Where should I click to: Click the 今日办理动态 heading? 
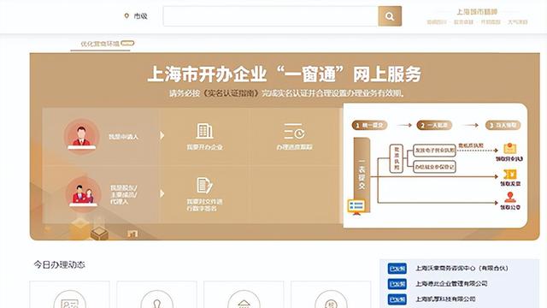[59, 264]
